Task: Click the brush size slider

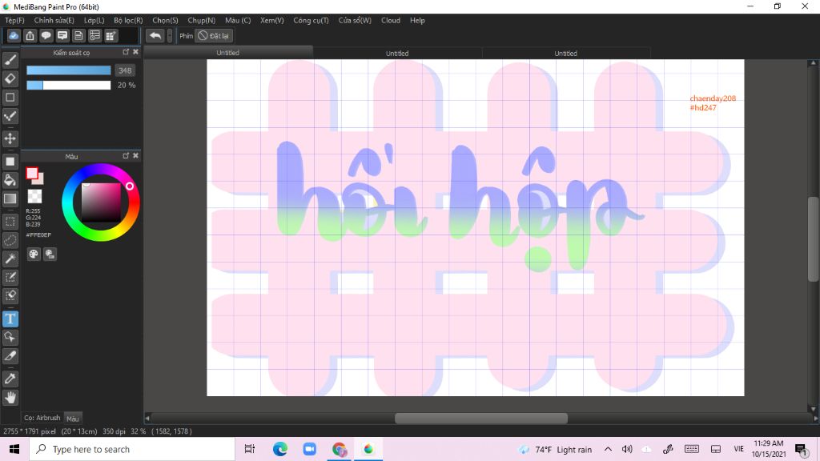Action: (69, 70)
